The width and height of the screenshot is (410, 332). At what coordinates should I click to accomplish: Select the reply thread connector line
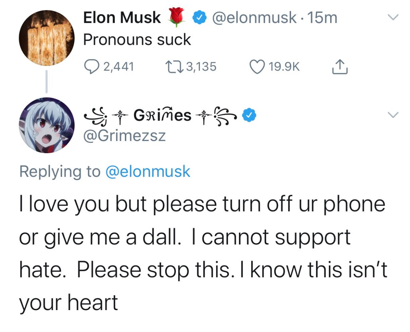[x=47, y=82]
